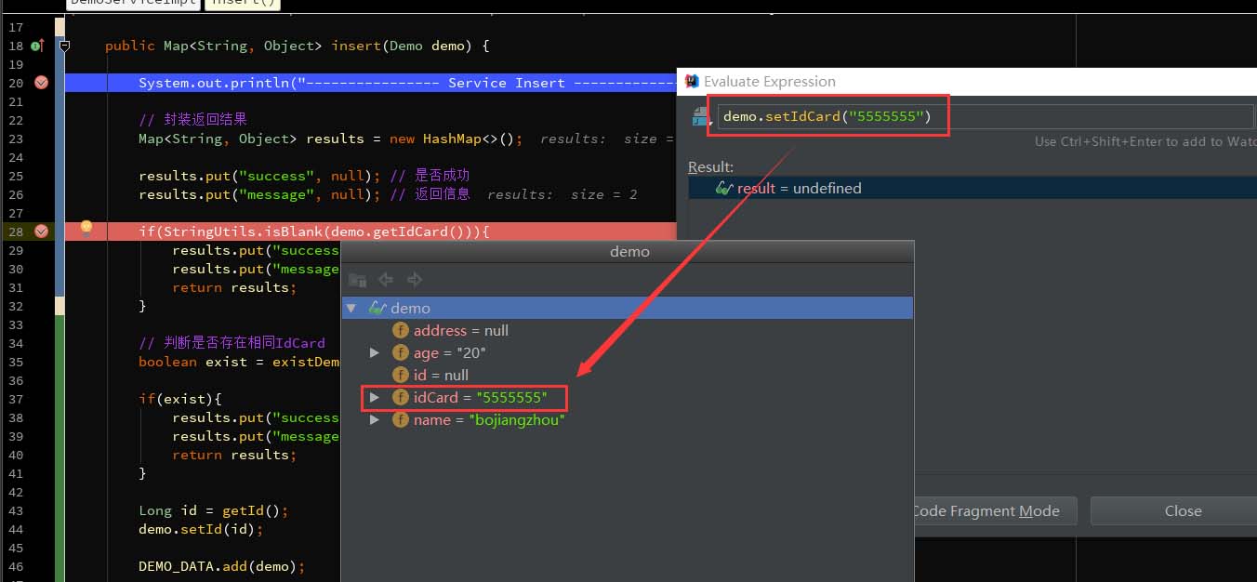This screenshot has height=582, width=1257.
Task: Click the '// 判断是否存在相同IdCard' comment
Action: click(232, 343)
